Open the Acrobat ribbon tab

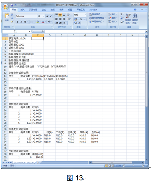click(x=93, y=10)
